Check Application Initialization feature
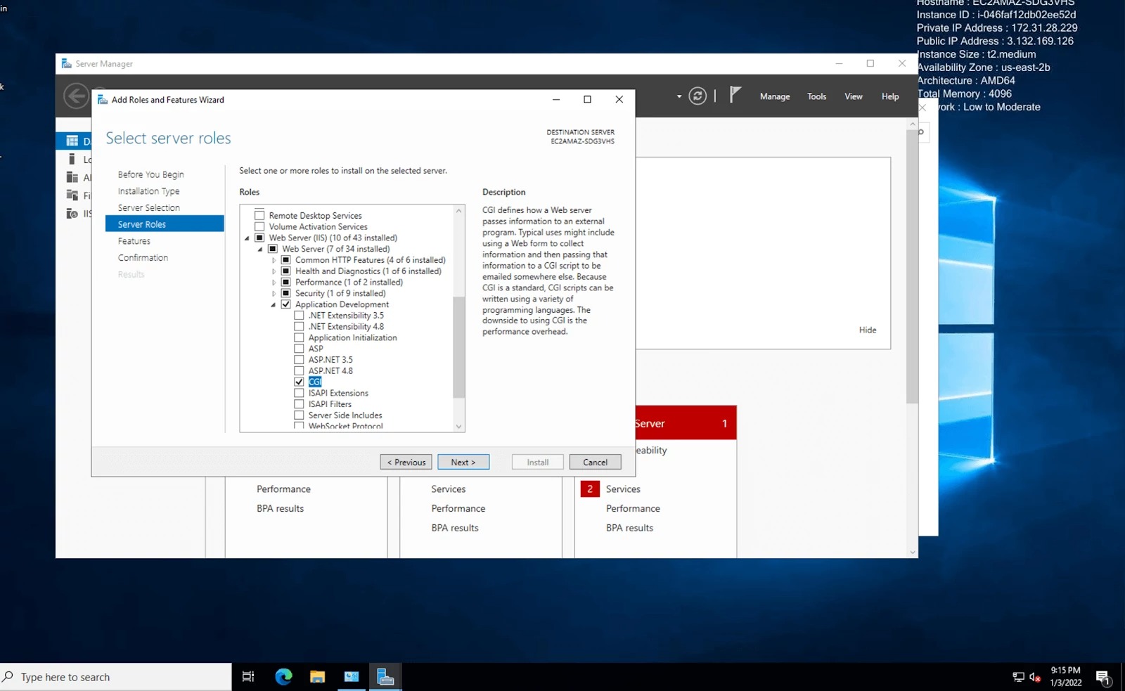The image size is (1125, 691). 299,337
